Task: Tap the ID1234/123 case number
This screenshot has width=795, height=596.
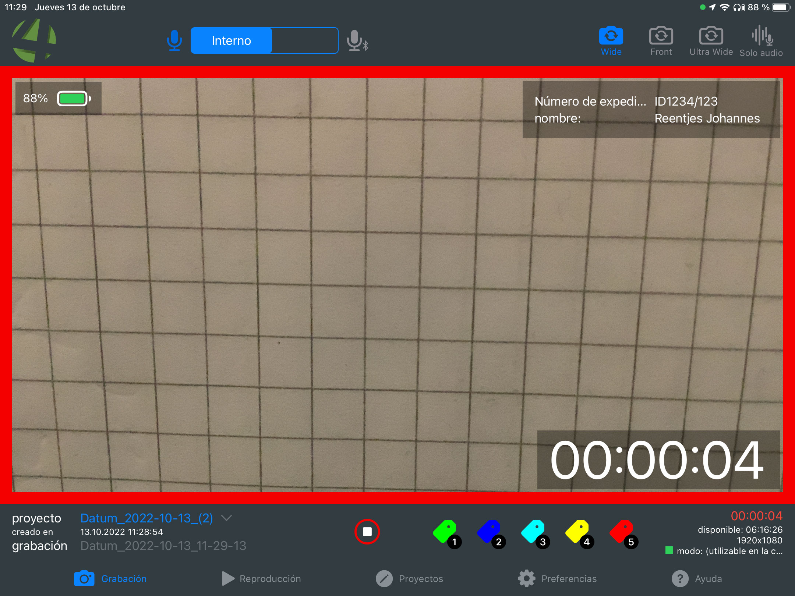Action: pyautogui.click(x=686, y=101)
